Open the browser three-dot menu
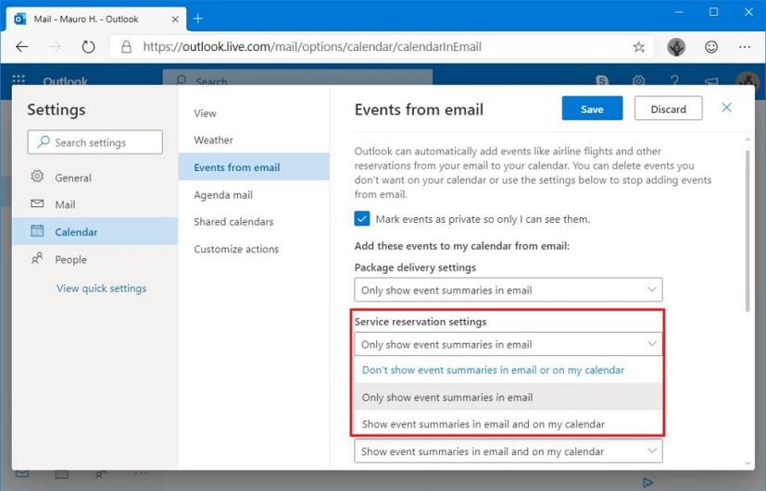This screenshot has width=766, height=491. click(745, 47)
